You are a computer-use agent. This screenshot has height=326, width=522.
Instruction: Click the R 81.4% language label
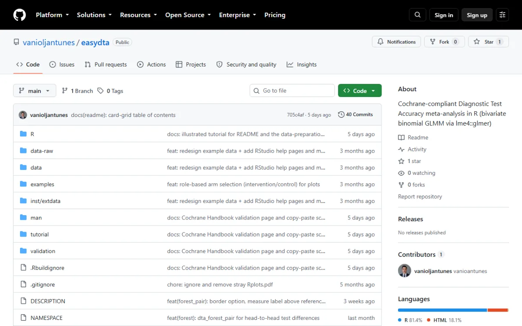tap(410, 320)
